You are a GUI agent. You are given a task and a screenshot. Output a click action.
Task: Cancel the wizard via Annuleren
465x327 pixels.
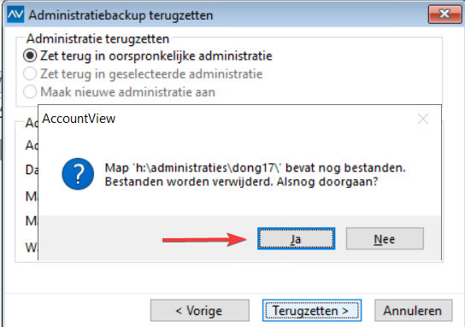click(413, 311)
